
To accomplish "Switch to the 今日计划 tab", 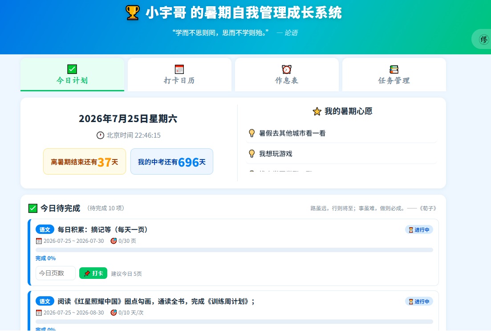I will coord(72,74).
